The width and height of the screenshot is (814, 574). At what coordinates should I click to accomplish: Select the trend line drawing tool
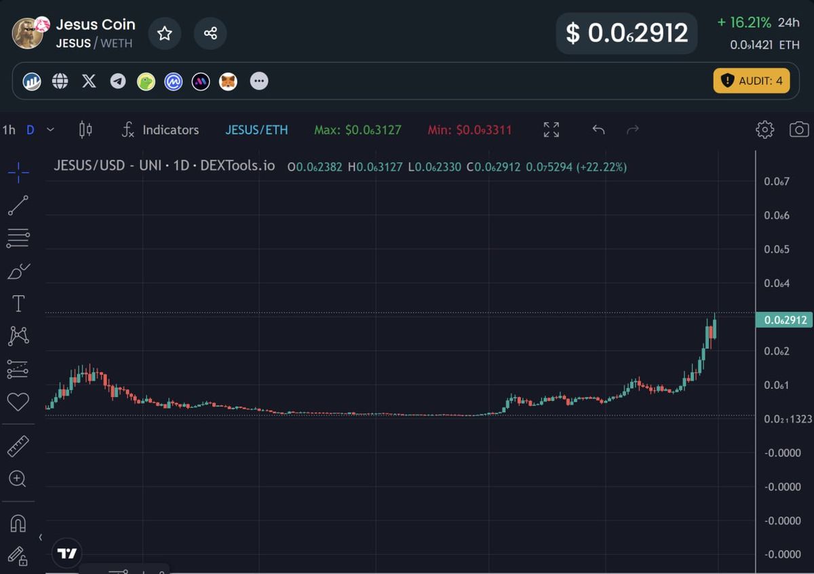tap(18, 205)
